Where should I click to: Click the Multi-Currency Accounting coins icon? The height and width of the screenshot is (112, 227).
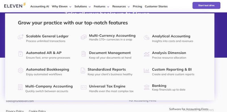click(x=83, y=37)
